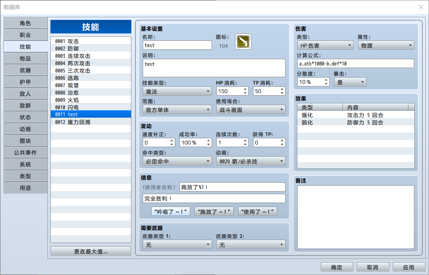Click the "吟唱了～!" preset button
429x275 pixels.
click(170, 211)
